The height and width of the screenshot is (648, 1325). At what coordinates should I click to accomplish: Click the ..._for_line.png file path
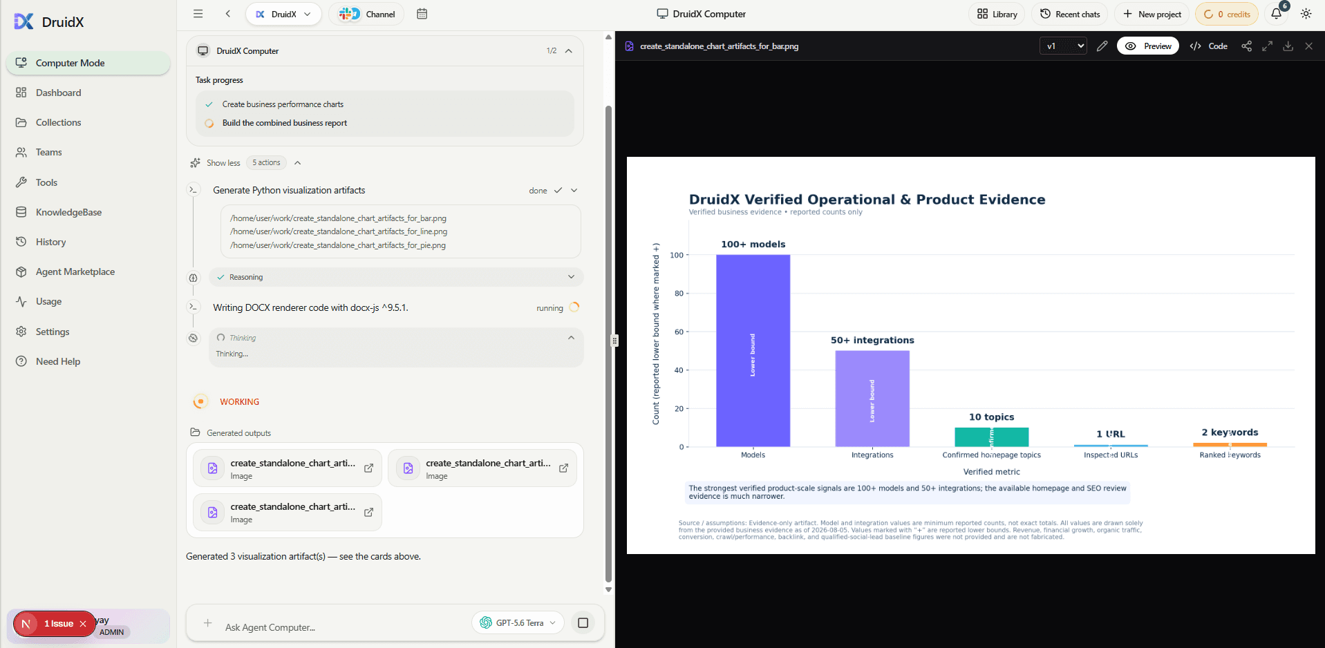point(339,231)
